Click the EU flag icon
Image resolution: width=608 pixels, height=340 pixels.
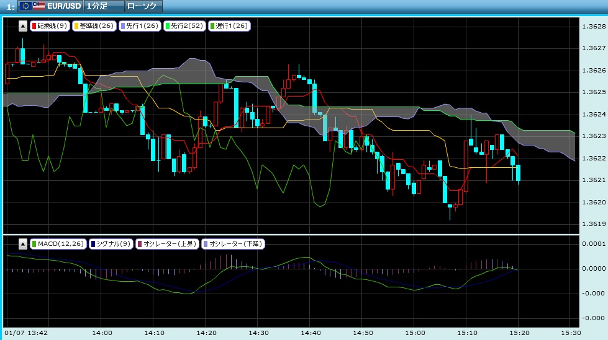coord(26,6)
